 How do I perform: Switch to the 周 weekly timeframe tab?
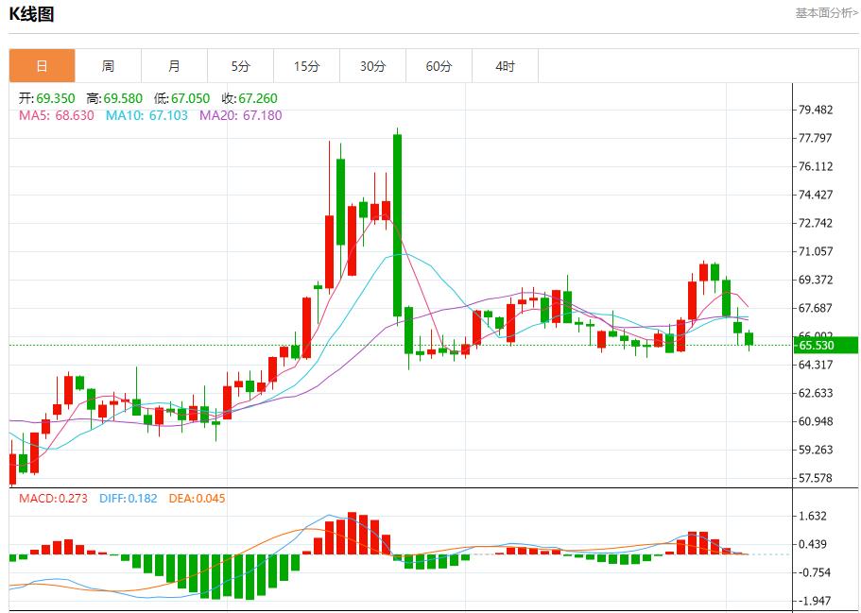pos(108,65)
